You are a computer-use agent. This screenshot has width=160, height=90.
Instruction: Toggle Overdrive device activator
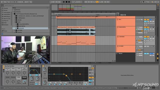pos(30,66)
